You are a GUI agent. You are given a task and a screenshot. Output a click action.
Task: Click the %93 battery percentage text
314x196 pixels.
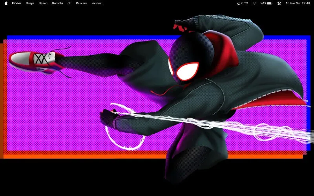click(263, 3)
